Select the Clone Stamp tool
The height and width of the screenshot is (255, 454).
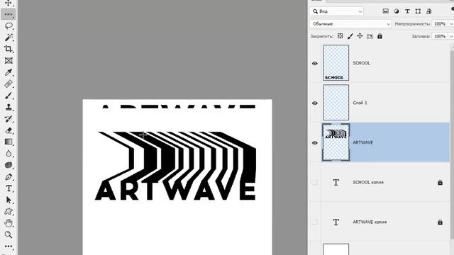point(9,107)
